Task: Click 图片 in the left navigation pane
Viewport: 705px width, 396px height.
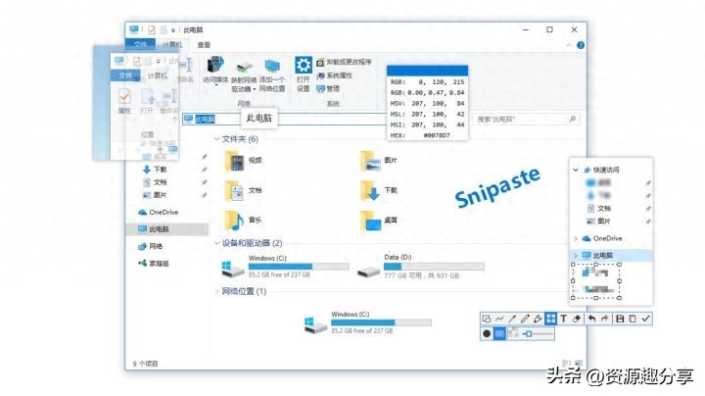Action: point(155,195)
